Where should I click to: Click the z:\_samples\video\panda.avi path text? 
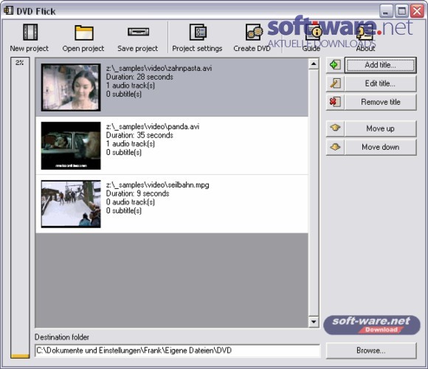point(153,127)
